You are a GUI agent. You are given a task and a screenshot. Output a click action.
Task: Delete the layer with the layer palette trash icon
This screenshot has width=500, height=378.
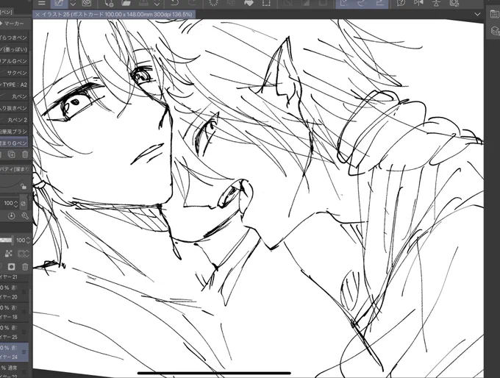point(25,266)
